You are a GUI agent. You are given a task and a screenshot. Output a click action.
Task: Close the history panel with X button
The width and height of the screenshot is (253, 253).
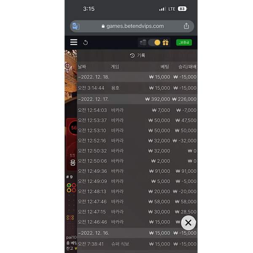click(x=188, y=223)
